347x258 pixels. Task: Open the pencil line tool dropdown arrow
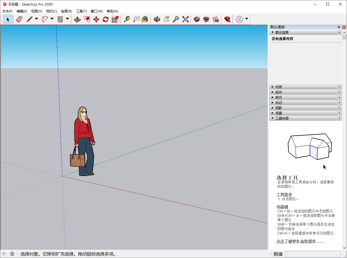pos(36,19)
